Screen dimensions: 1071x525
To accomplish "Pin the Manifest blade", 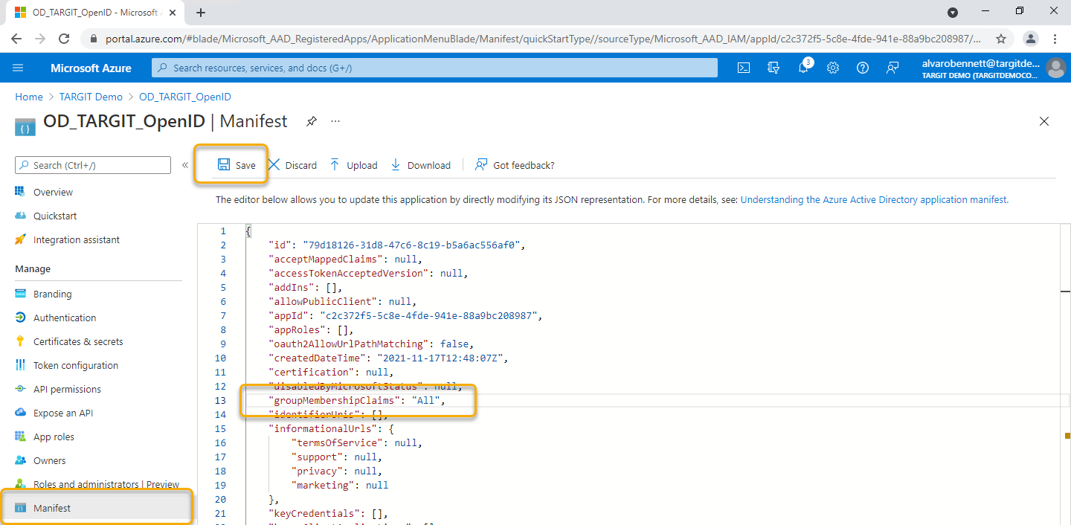I will point(312,121).
